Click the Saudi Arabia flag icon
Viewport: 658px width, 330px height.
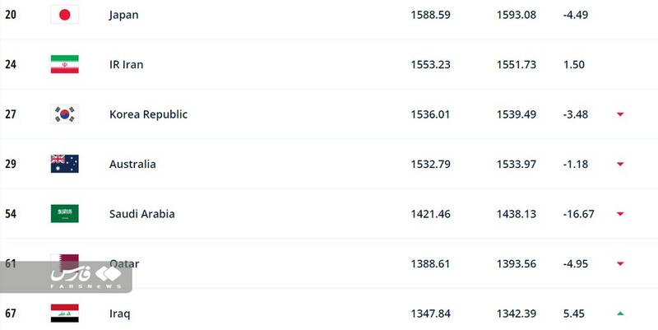coord(64,214)
